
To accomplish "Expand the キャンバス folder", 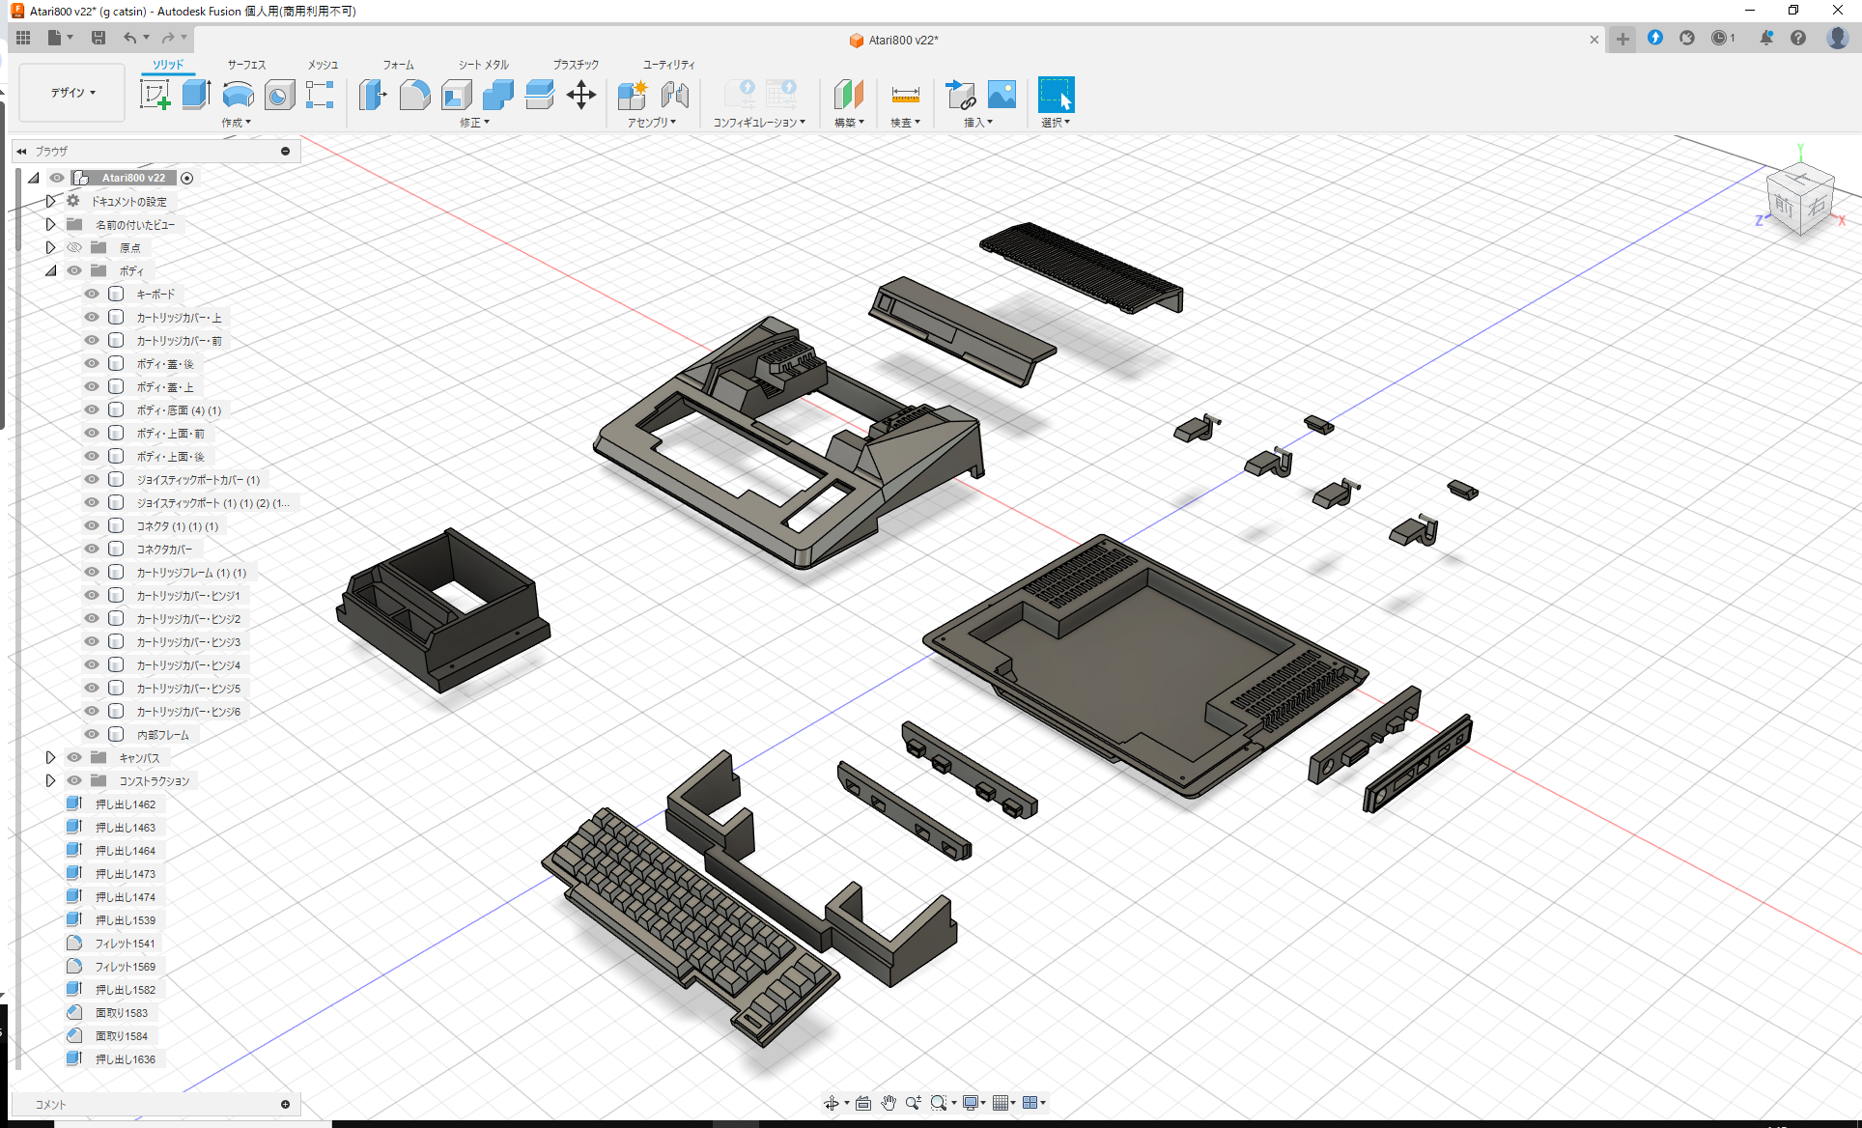I will tap(50, 757).
